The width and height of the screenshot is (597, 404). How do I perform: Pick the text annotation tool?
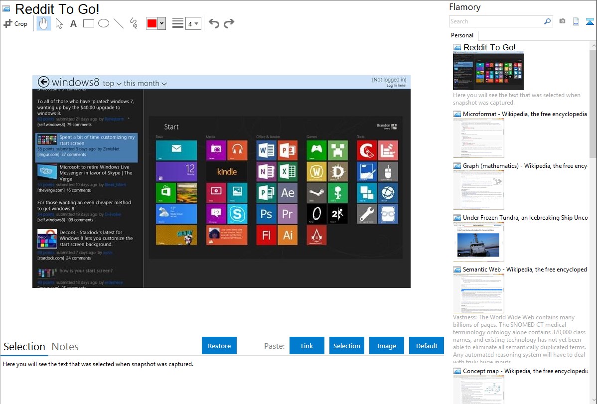[x=73, y=23]
